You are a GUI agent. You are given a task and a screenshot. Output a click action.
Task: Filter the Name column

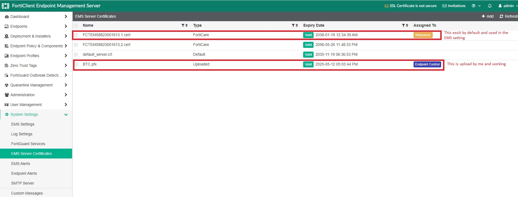pos(183,25)
